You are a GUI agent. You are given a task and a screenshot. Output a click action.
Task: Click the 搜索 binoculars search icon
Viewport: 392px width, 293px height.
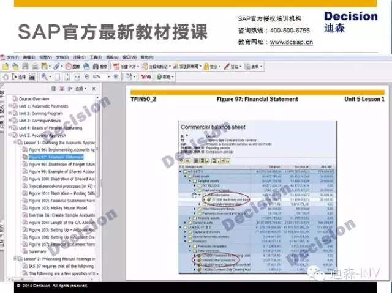(100, 67)
